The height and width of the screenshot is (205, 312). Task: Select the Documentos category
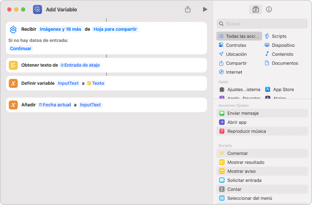(282, 63)
